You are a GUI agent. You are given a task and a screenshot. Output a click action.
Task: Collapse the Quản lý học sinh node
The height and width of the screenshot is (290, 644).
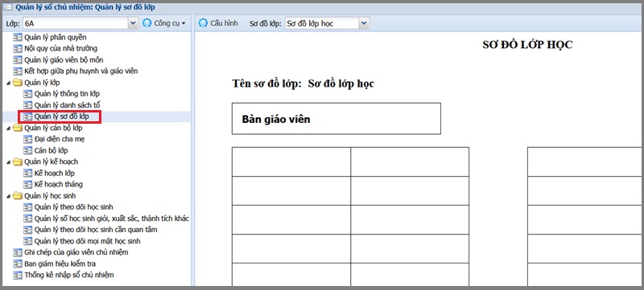(x=9, y=196)
